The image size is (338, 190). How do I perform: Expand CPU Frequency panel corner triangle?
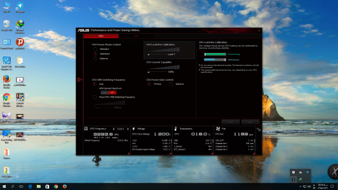pos(128,154)
